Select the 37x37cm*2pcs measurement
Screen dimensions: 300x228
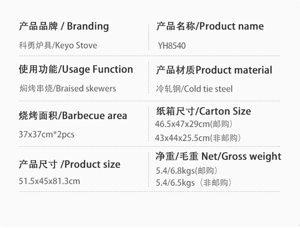point(46,135)
